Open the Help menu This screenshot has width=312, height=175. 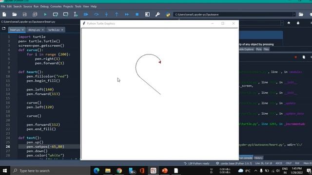93,6
